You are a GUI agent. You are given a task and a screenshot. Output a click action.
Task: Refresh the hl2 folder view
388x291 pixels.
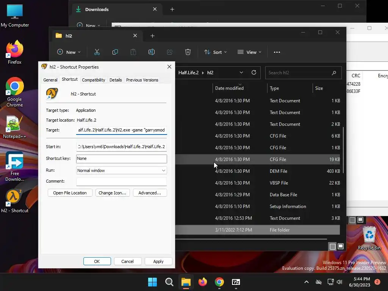tap(253, 72)
